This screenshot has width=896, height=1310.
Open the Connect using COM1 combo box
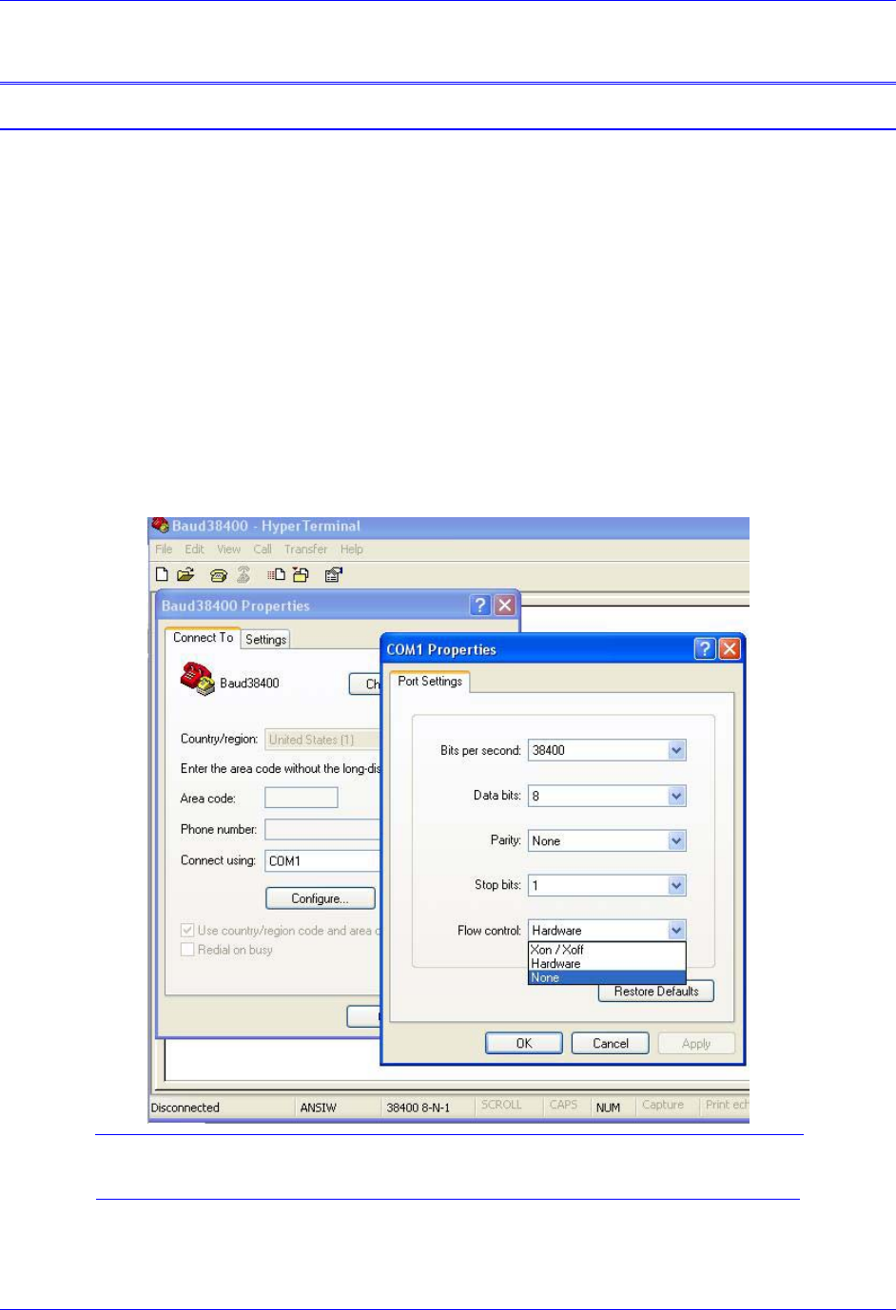(x=322, y=860)
